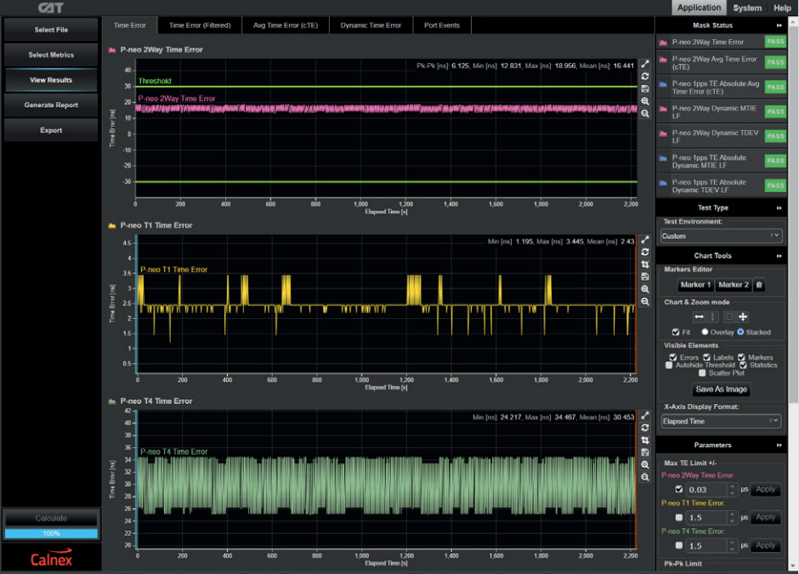Open the System menu

point(747,8)
